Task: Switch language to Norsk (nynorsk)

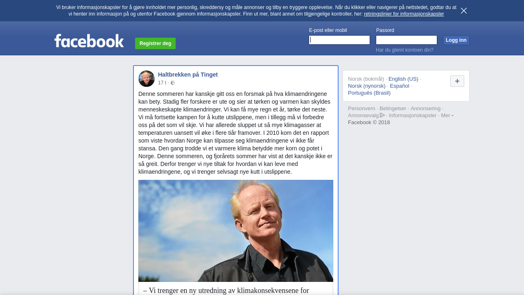Action: point(367,86)
